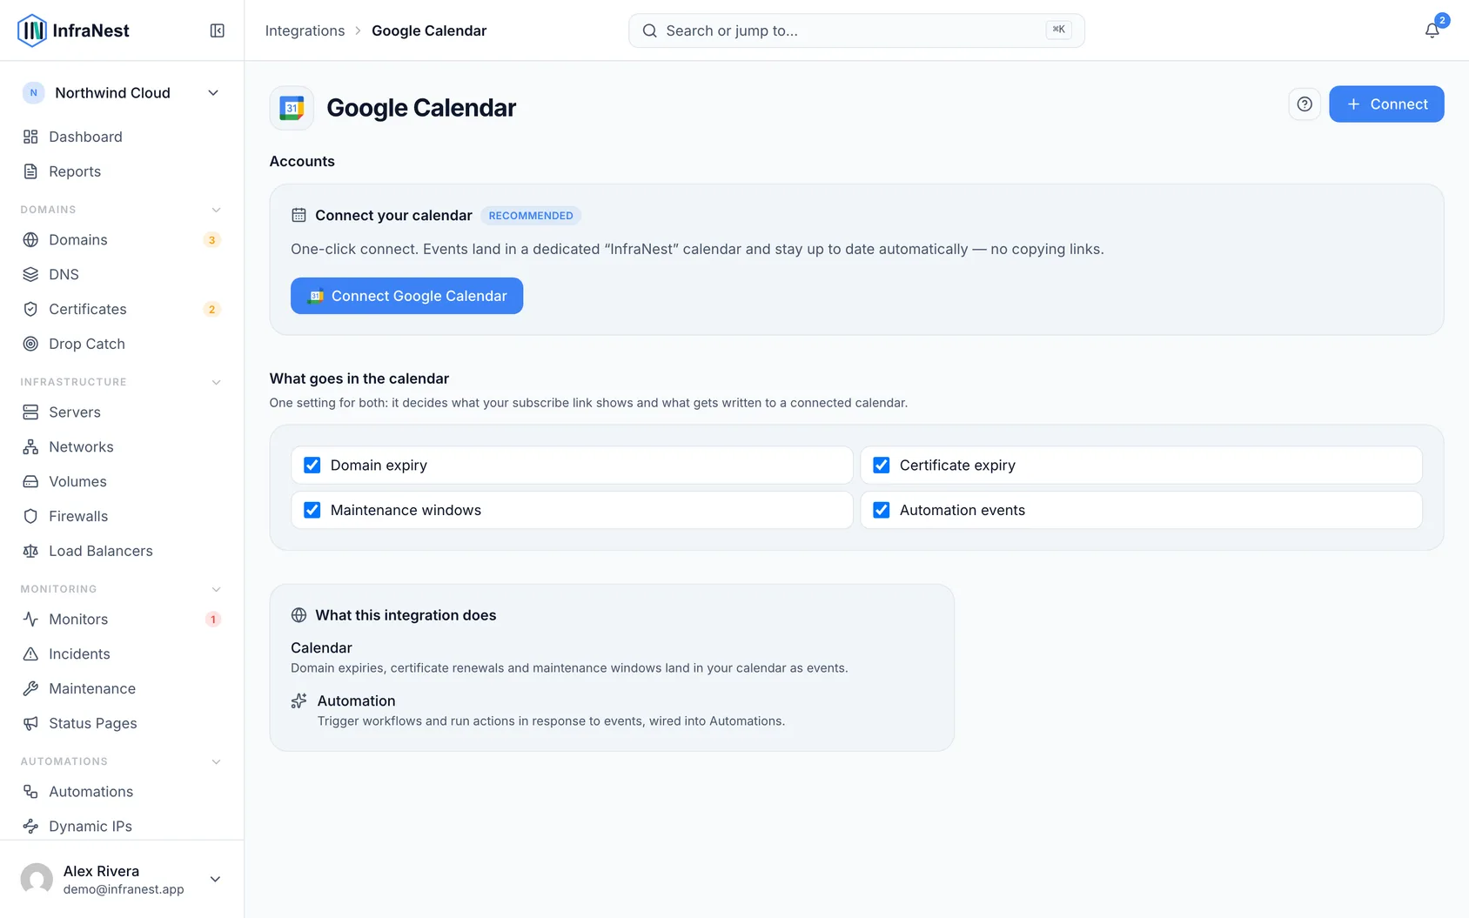
Task: Click the 'Connect your calendar' card title
Action: tap(393, 215)
